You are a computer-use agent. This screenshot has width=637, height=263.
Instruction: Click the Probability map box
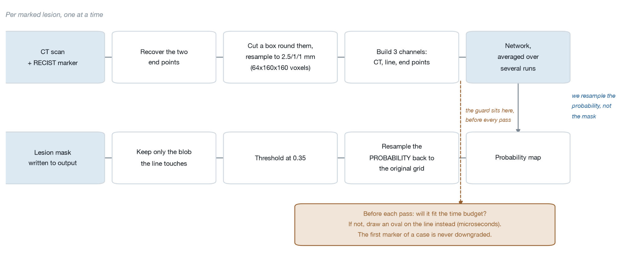coord(518,158)
